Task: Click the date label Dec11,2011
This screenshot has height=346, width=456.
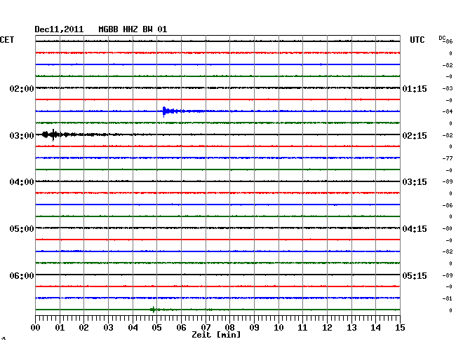Action: (59, 29)
